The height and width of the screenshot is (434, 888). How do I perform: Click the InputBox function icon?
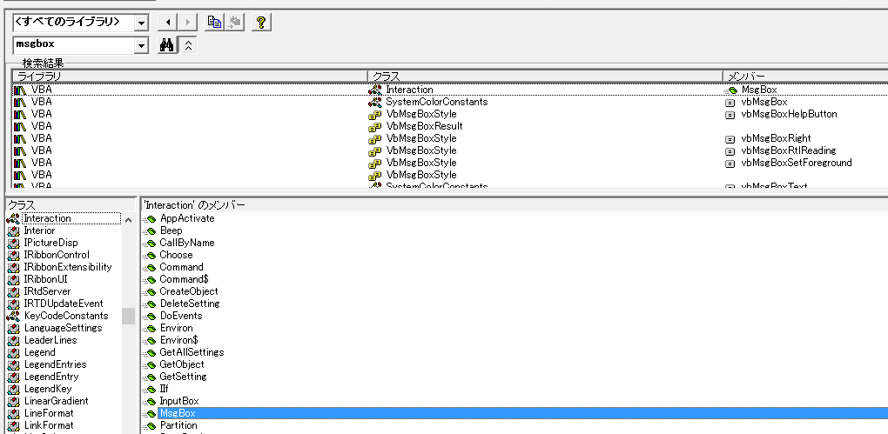(150, 401)
